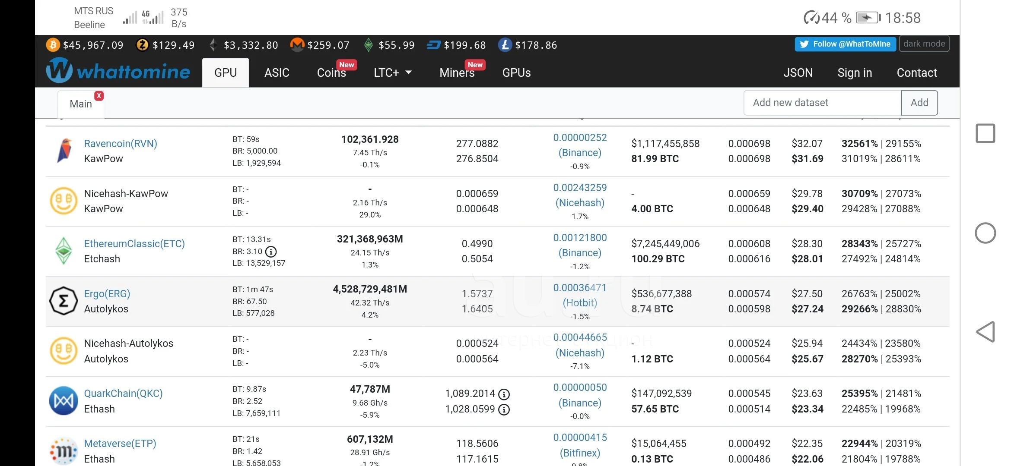The width and height of the screenshot is (1011, 466).
Task: Open Metaverse 0.00000415 Bitfinex rate link
Action: (x=580, y=445)
